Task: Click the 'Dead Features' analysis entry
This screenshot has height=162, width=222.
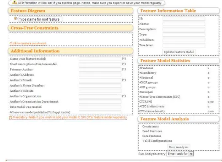Action: (x=152, y=131)
